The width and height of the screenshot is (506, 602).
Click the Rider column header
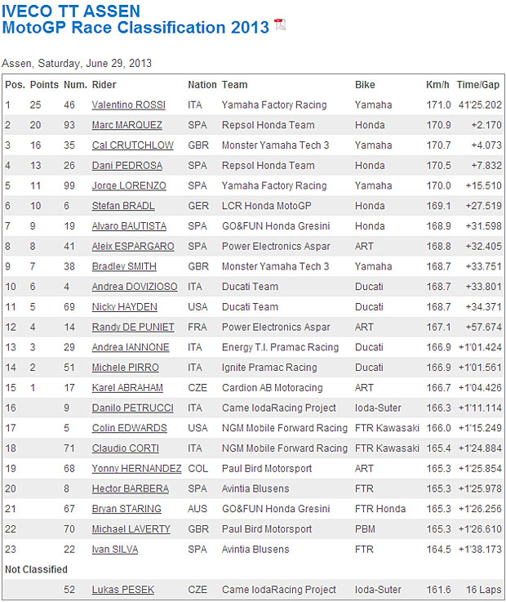pos(104,85)
